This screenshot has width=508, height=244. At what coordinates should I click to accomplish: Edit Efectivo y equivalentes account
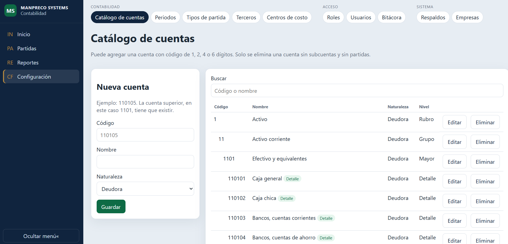(455, 162)
